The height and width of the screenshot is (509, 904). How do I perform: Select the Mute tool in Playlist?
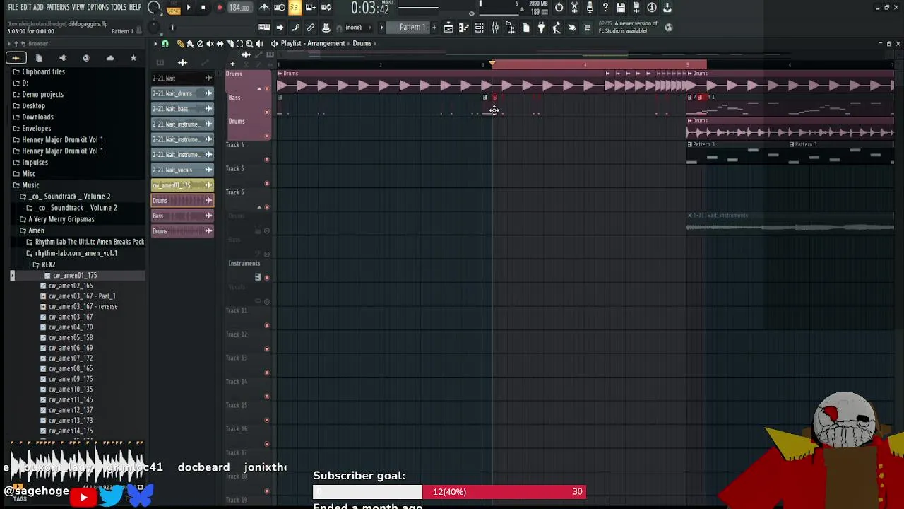coord(210,44)
